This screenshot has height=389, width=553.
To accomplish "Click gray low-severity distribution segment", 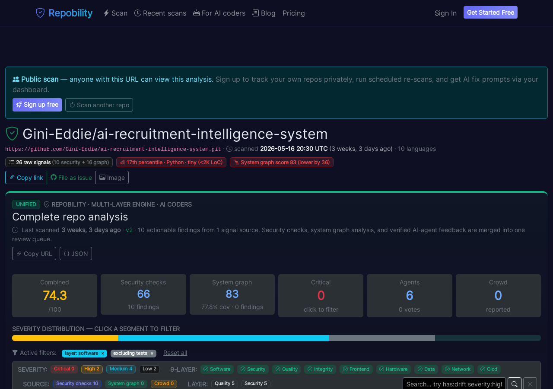I will pos(382,338).
